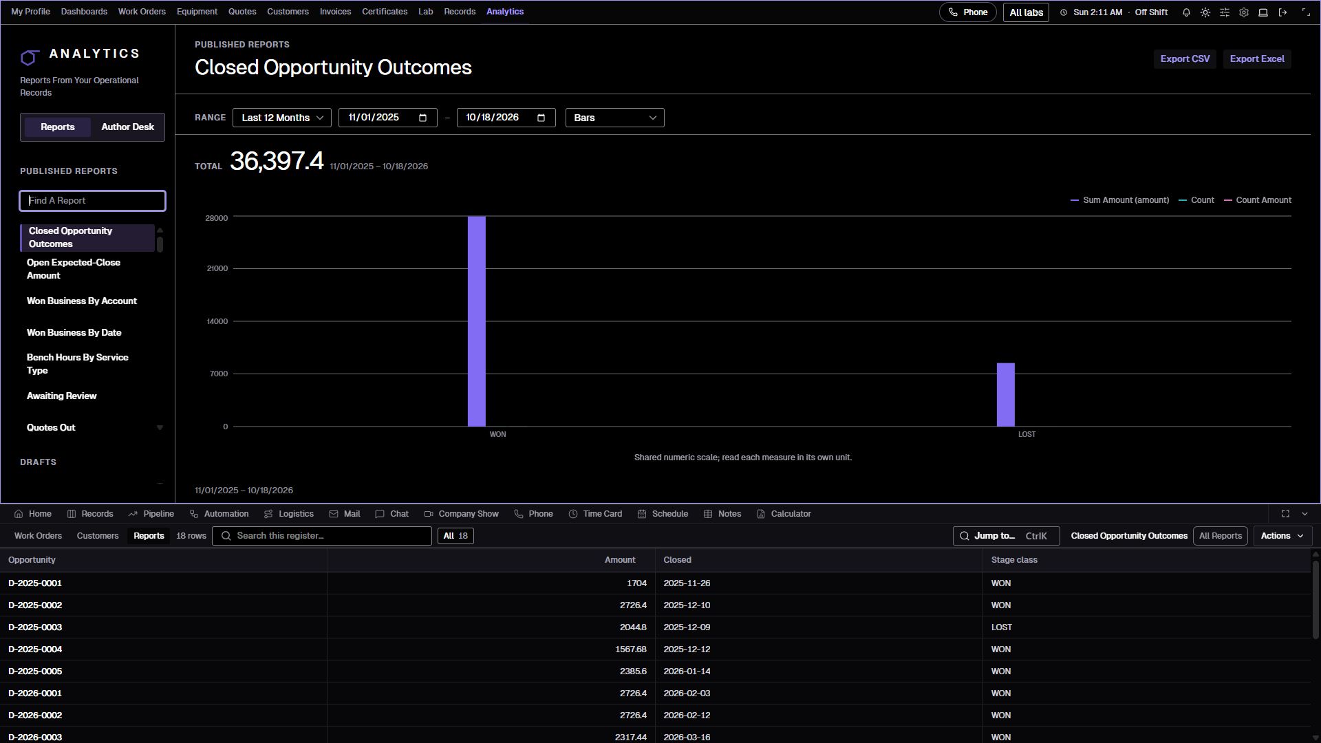This screenshot has width=1321, height=743.
Task: Open Schedule from bottom toolbar
Action: pyautogui.click(x=663, y=514)
